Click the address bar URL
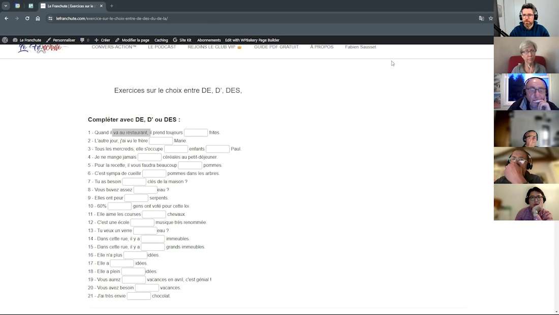This screenshot has width=559, height=315. click(x=112, y=18)
